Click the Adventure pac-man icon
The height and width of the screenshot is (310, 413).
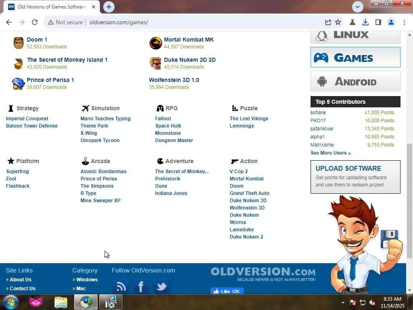tap(160, 161)
